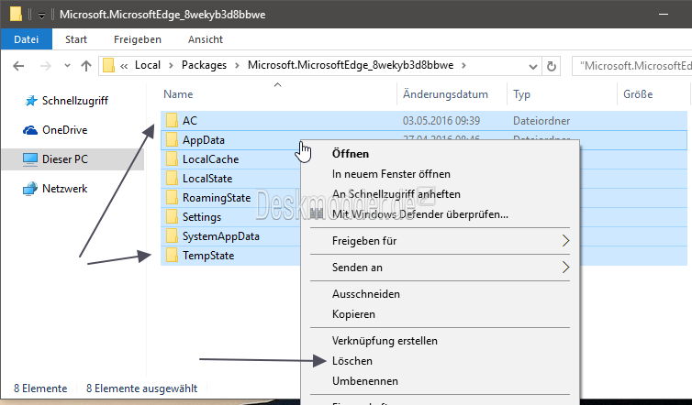Select the LocalState folder name
Screen dimensions: 692x405
point(207,179)
